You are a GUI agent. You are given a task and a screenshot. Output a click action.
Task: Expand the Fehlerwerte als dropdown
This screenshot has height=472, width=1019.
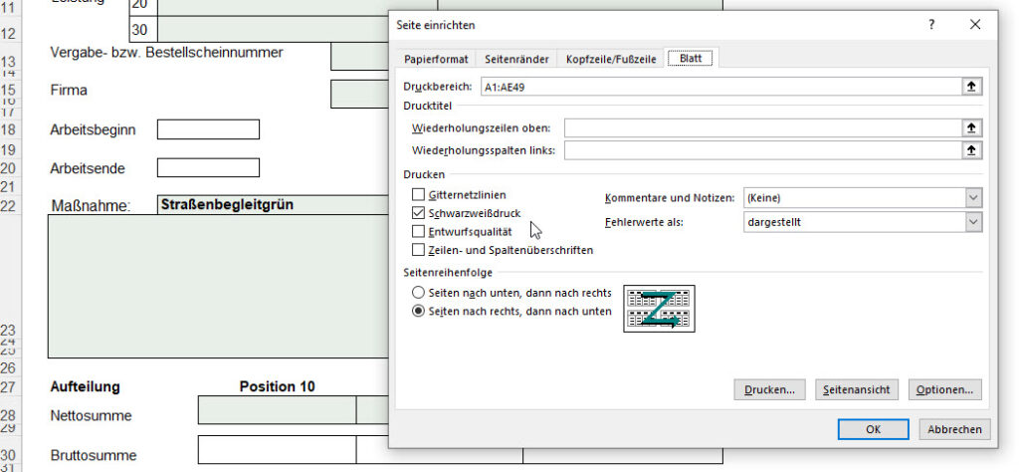point(972,222)
